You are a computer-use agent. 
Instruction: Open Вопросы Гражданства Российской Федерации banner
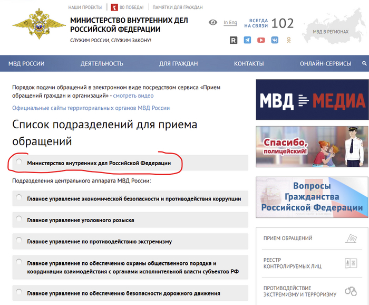[x=312, y=197]
